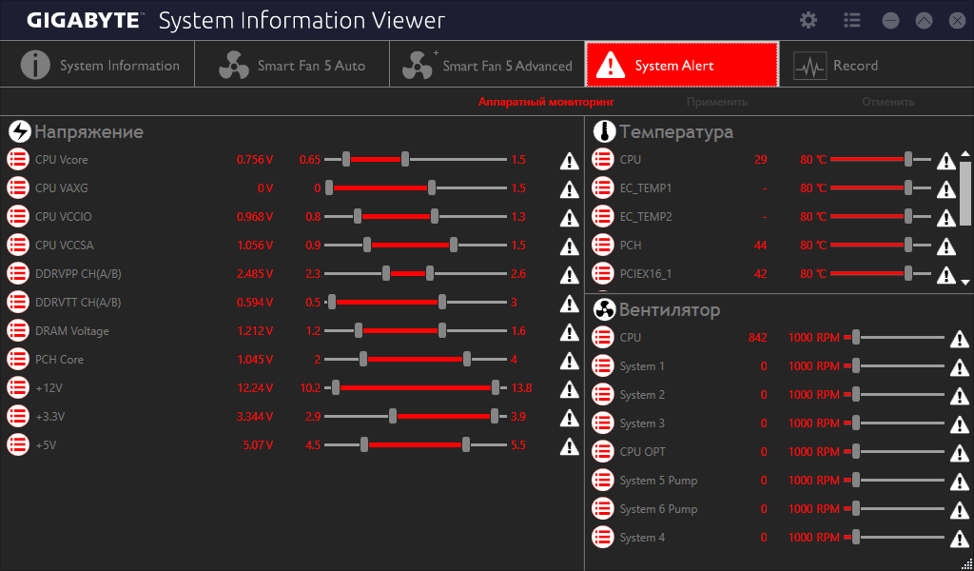Click the upper limit slider handle for CPU VCCSA
This screenshot has height=571, width=974.
[454, 245]
